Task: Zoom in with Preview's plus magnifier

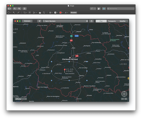Action: (x=19, y=9)
